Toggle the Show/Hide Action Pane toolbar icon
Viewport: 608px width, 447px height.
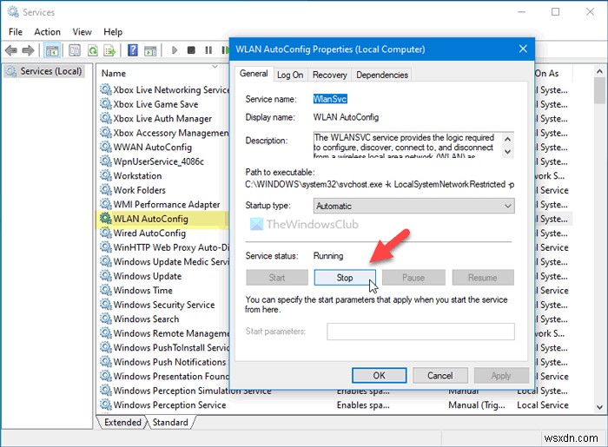tap(150, 50)
